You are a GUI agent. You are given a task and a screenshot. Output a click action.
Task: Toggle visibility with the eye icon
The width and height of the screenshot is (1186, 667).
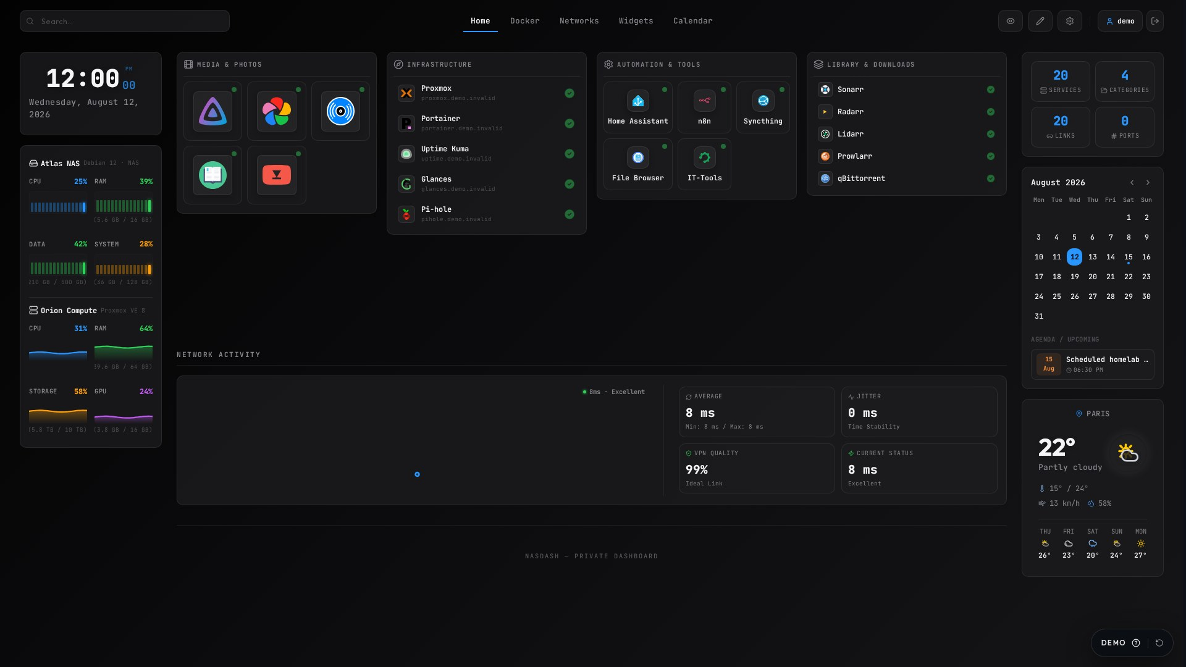point(1011,21)
